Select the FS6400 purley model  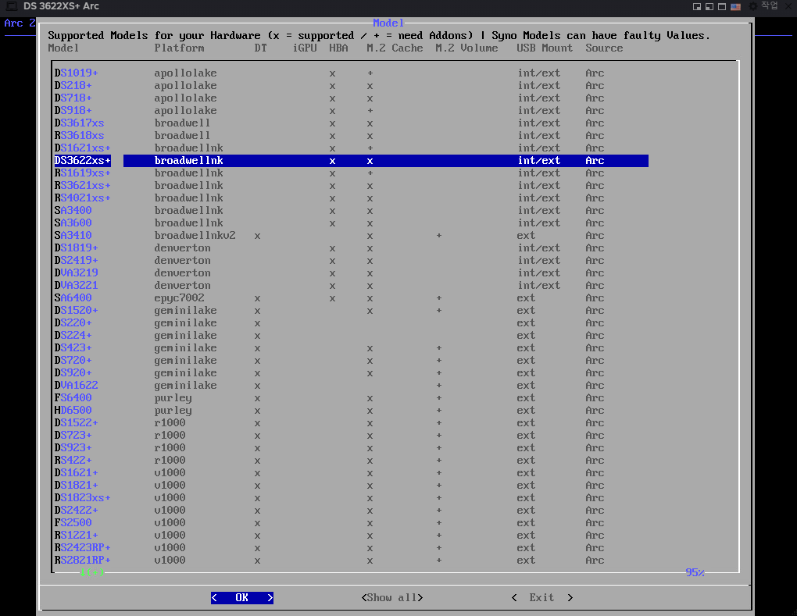click(x=73, y=397)
